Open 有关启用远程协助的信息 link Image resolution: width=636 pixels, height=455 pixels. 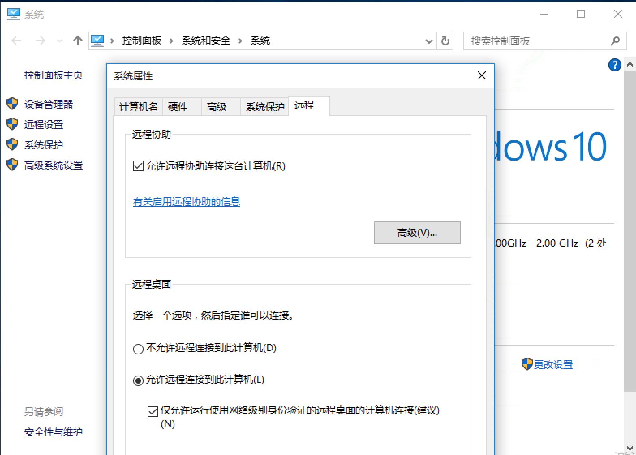(x=187, y=202)
